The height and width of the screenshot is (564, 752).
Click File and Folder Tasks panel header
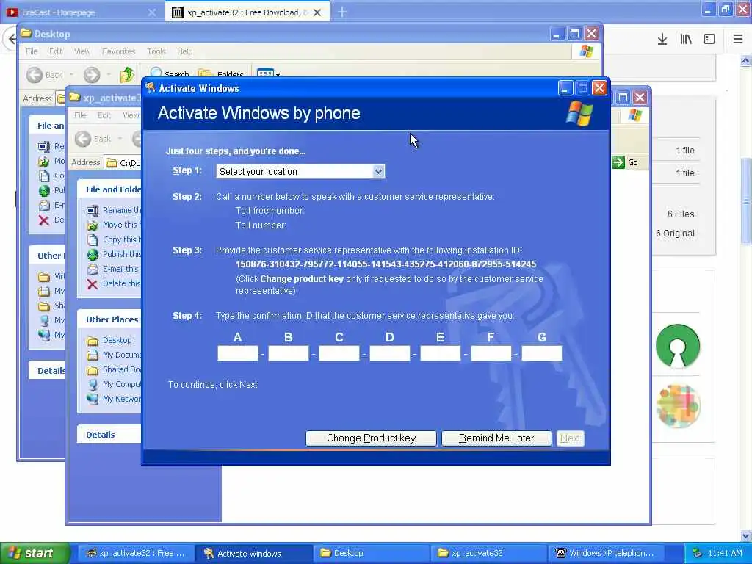[109, 189]
